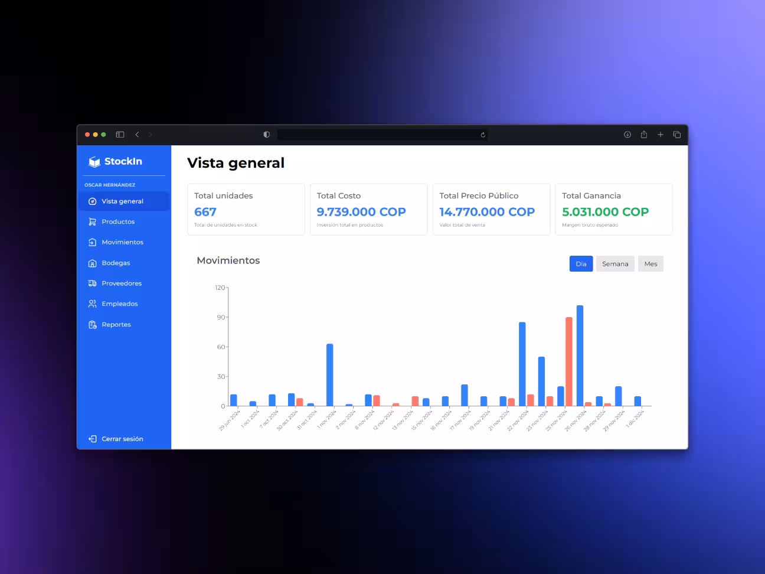The height and width of the screenshot is (574, 765).
Task: Click the Cerrar sesión logout icon
Action: (x=92, y=439)
